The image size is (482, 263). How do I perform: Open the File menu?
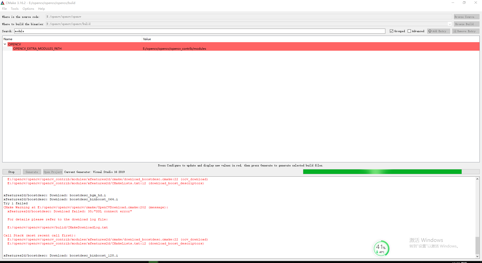click(x=4, y=9)
